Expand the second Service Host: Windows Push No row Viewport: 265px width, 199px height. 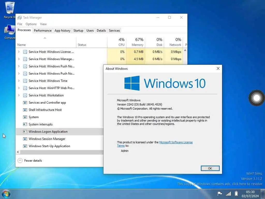(x=19, y=74)
